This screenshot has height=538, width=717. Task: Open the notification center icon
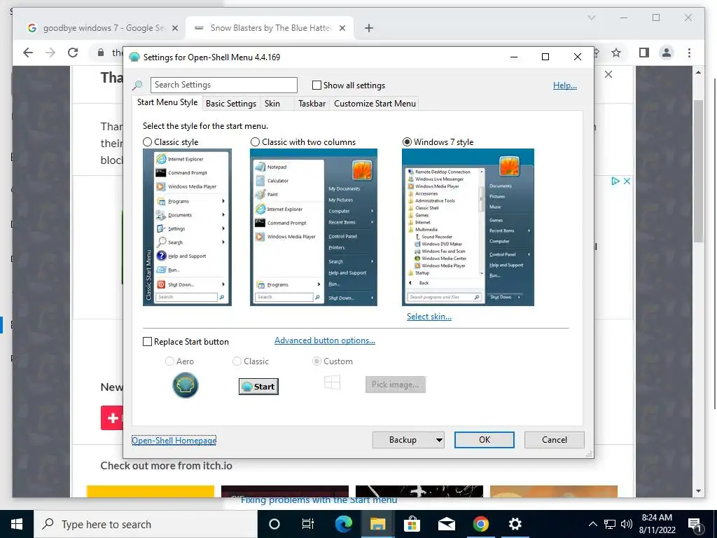coord(695,525)
